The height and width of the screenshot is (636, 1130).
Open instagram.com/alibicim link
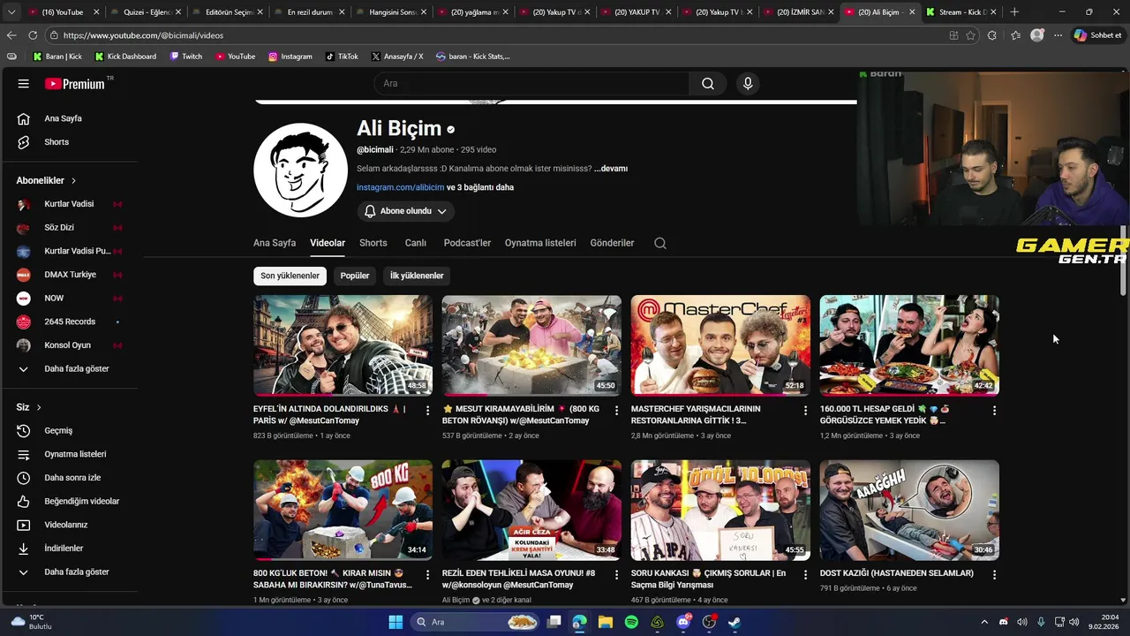[x=400, y=187]
